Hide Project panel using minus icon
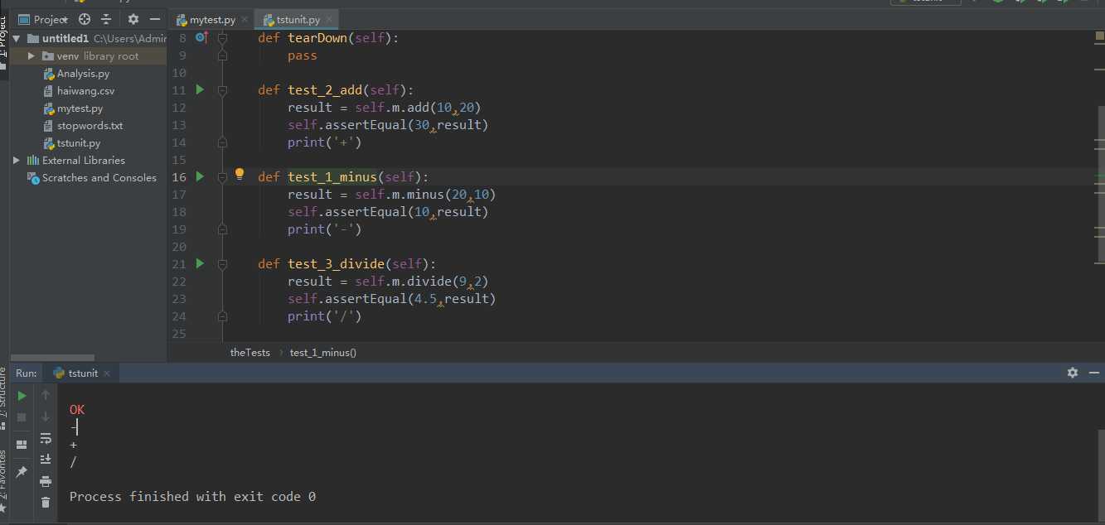 tap(154, 19)
